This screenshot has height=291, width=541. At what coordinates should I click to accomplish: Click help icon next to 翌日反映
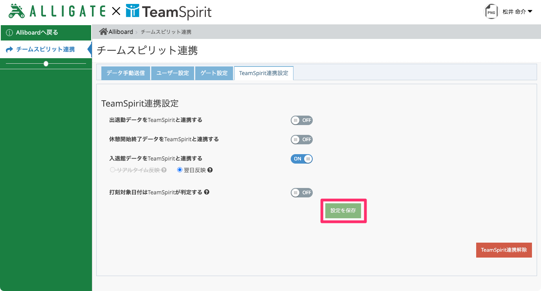coord(210,170)
